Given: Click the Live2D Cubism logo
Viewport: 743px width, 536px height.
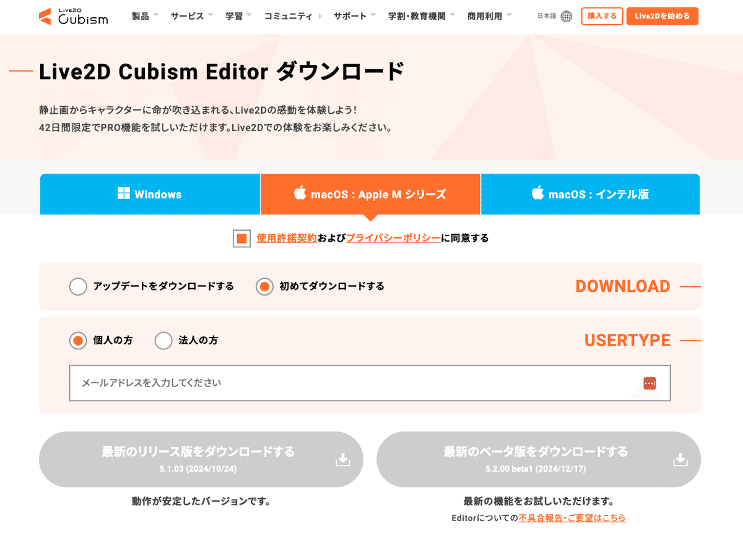Looking at the screenshot, I should click(73, 17).
